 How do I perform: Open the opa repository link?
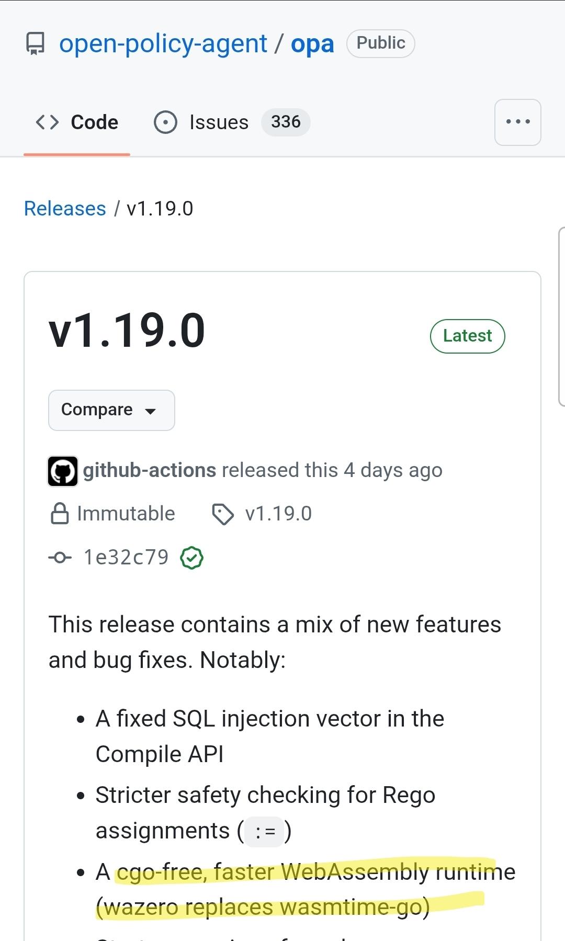coord(312,43)
